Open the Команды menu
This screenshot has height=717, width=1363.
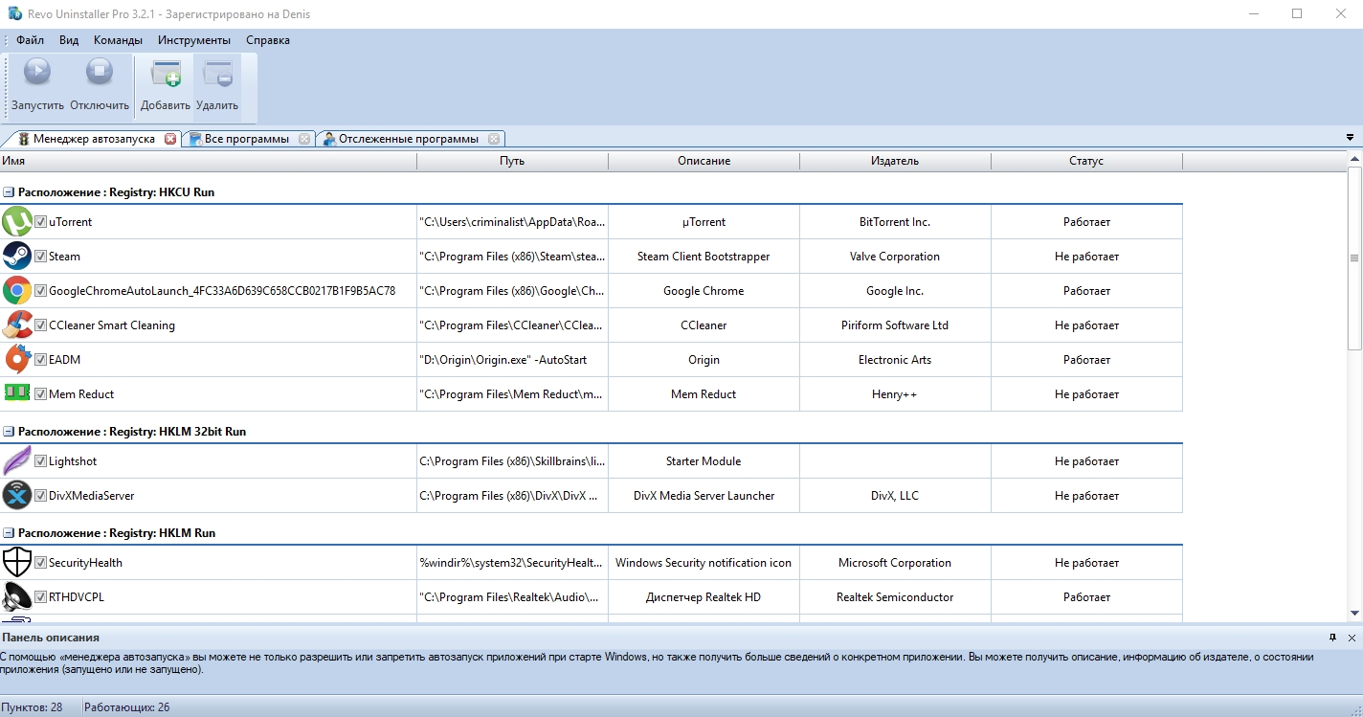119,40
